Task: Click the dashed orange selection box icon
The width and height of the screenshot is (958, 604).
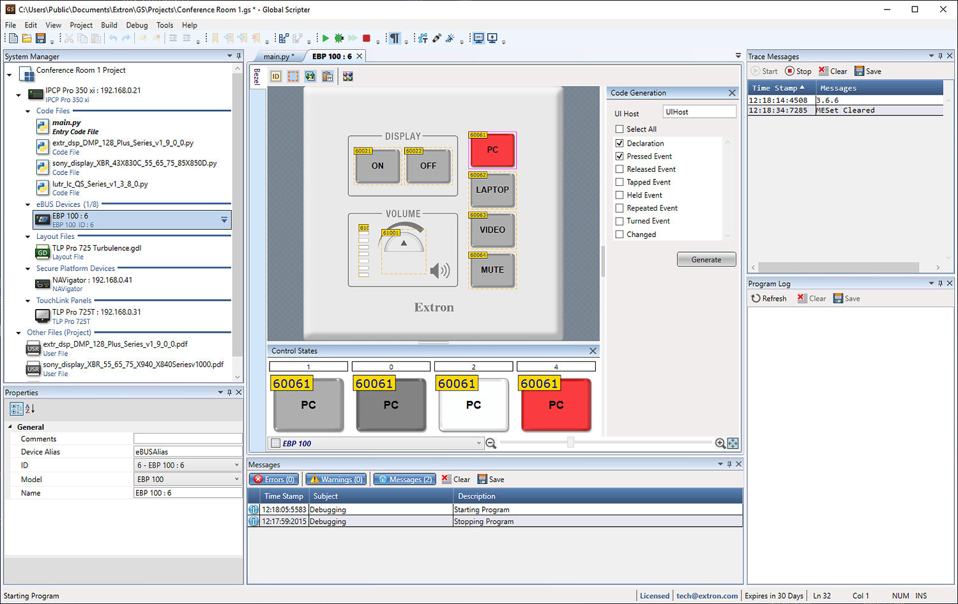Action: (x=293, y=77)
